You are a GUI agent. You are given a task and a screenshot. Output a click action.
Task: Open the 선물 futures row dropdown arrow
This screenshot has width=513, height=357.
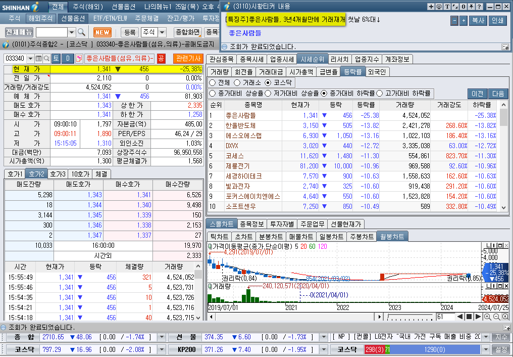pos(323,337)
